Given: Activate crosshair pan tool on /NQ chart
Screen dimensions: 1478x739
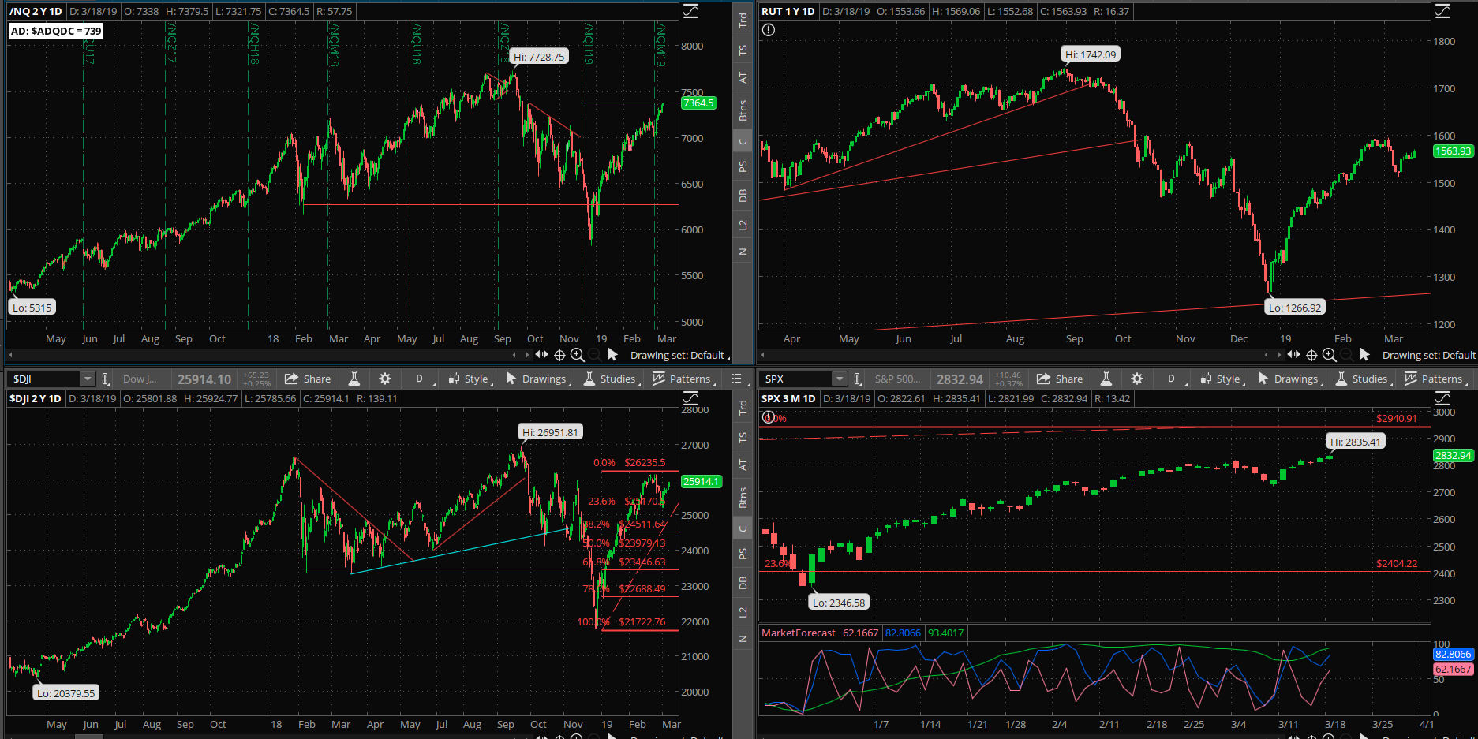Looking at the screenshot, I should 559,355.
